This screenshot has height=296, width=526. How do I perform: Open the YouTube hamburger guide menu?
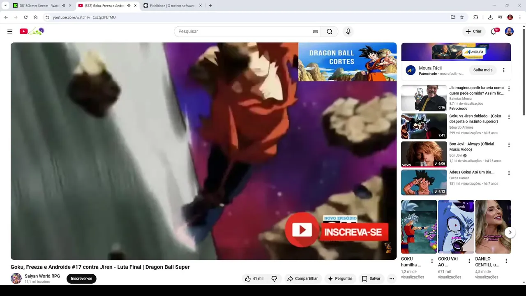pyautogui.click(x=10, y=31)
